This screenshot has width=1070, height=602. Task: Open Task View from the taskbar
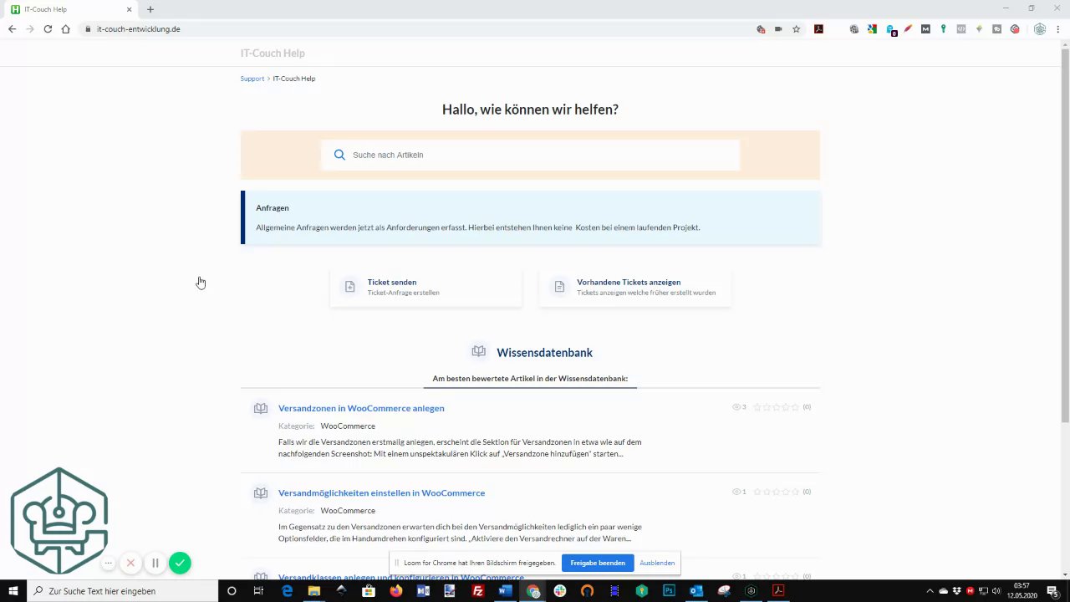point(258,591)
